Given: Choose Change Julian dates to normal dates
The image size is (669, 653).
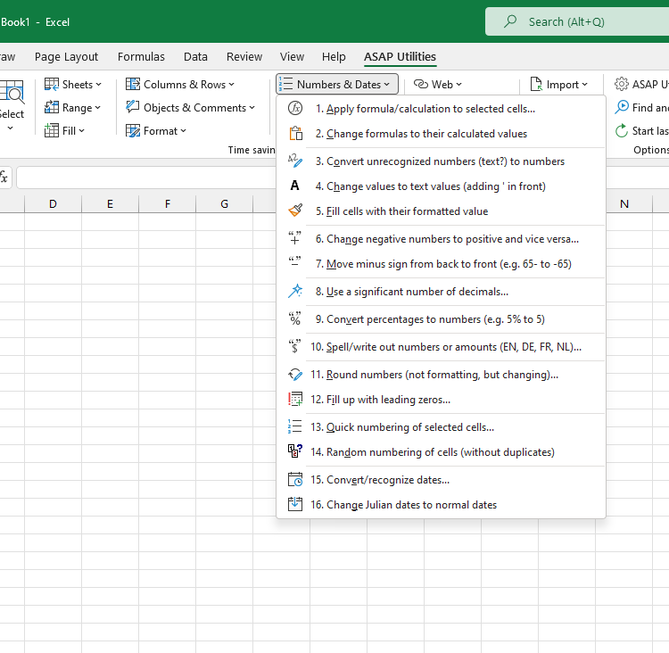Looking at the screenshot, I should click(442, 505).
